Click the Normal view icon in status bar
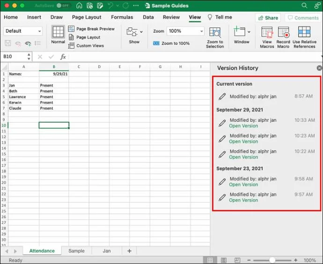 tap(210, 260)
